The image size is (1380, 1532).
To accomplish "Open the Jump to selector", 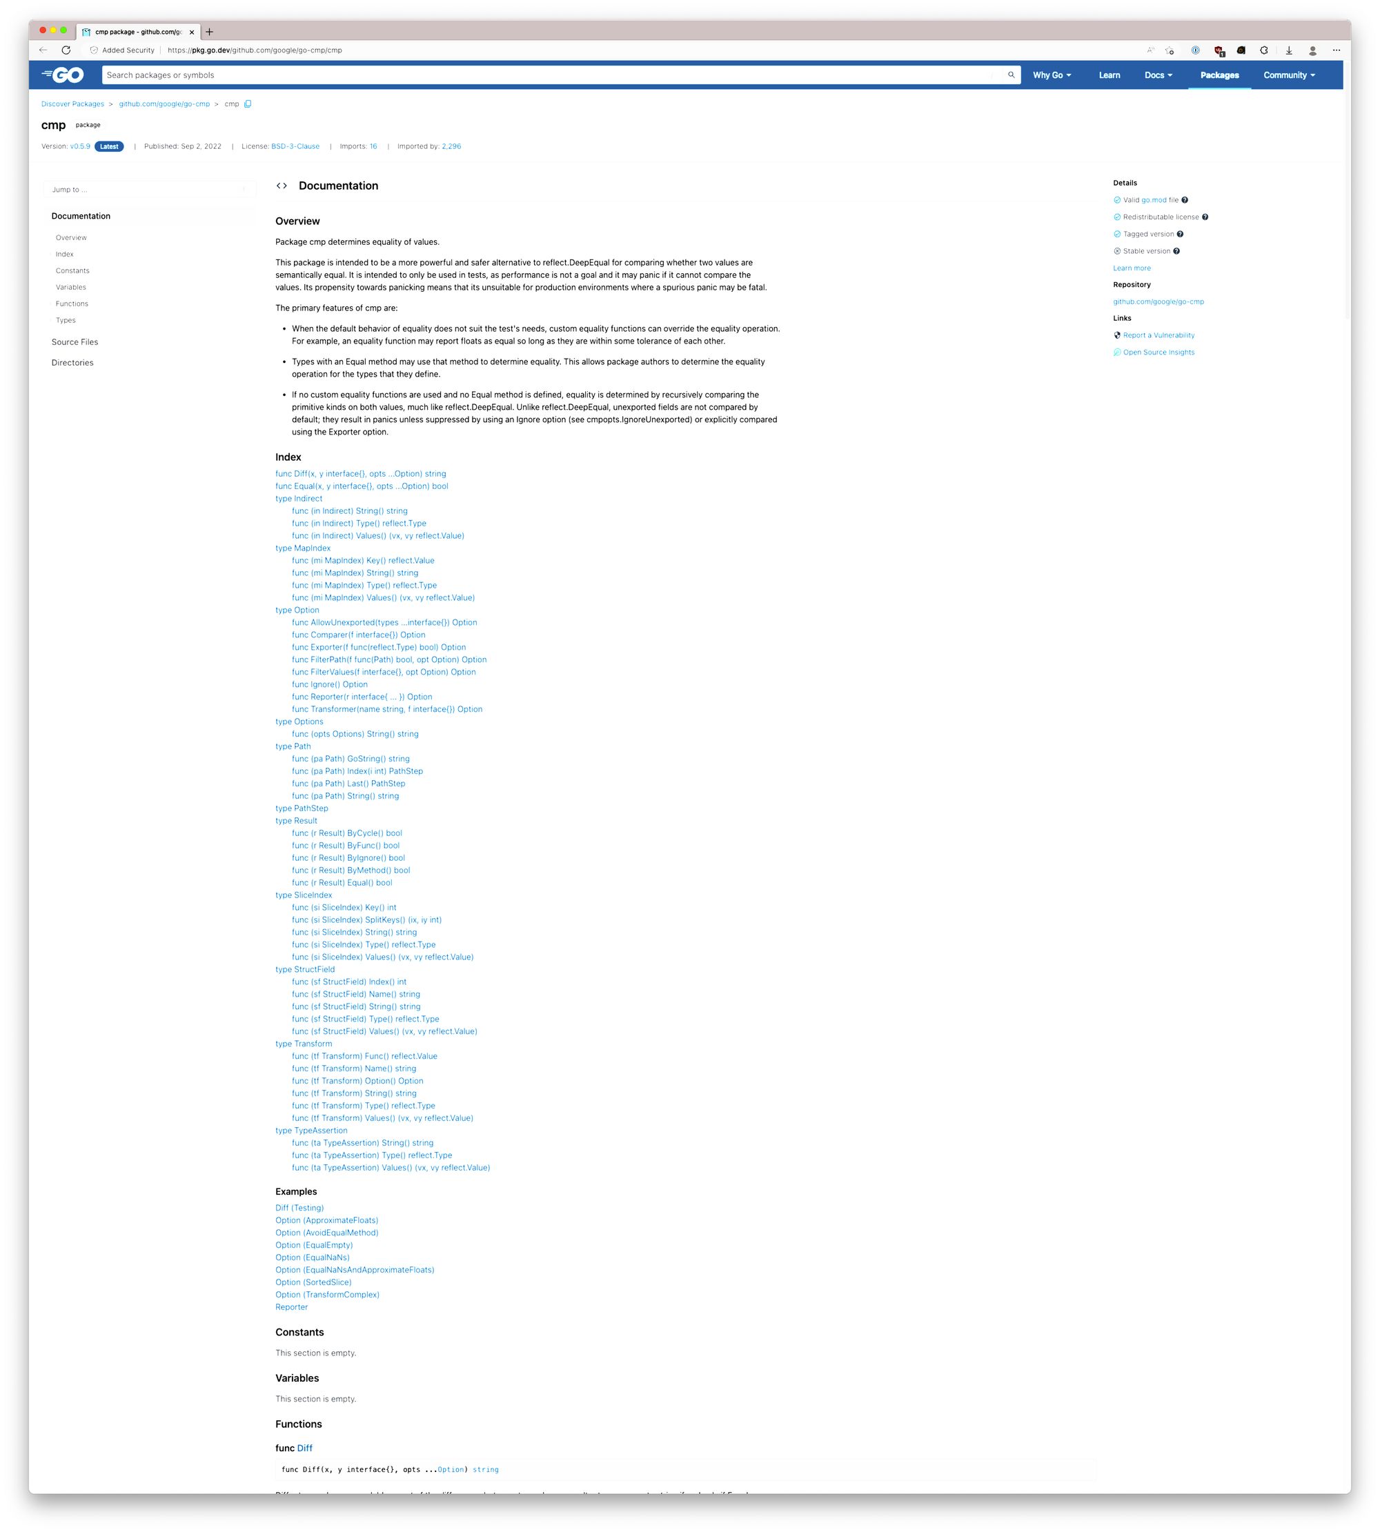I will pyautogui.click(x=149, y=190).
